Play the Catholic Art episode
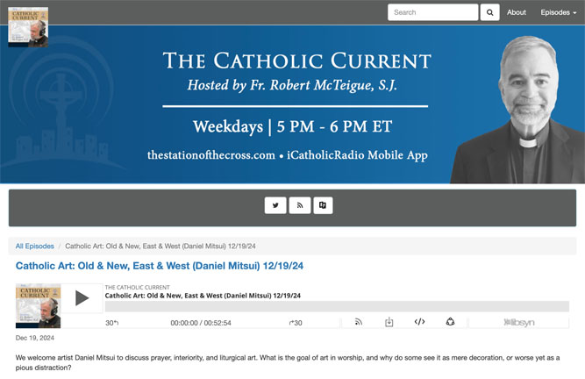585x379 pixels. tap(82, 298)
